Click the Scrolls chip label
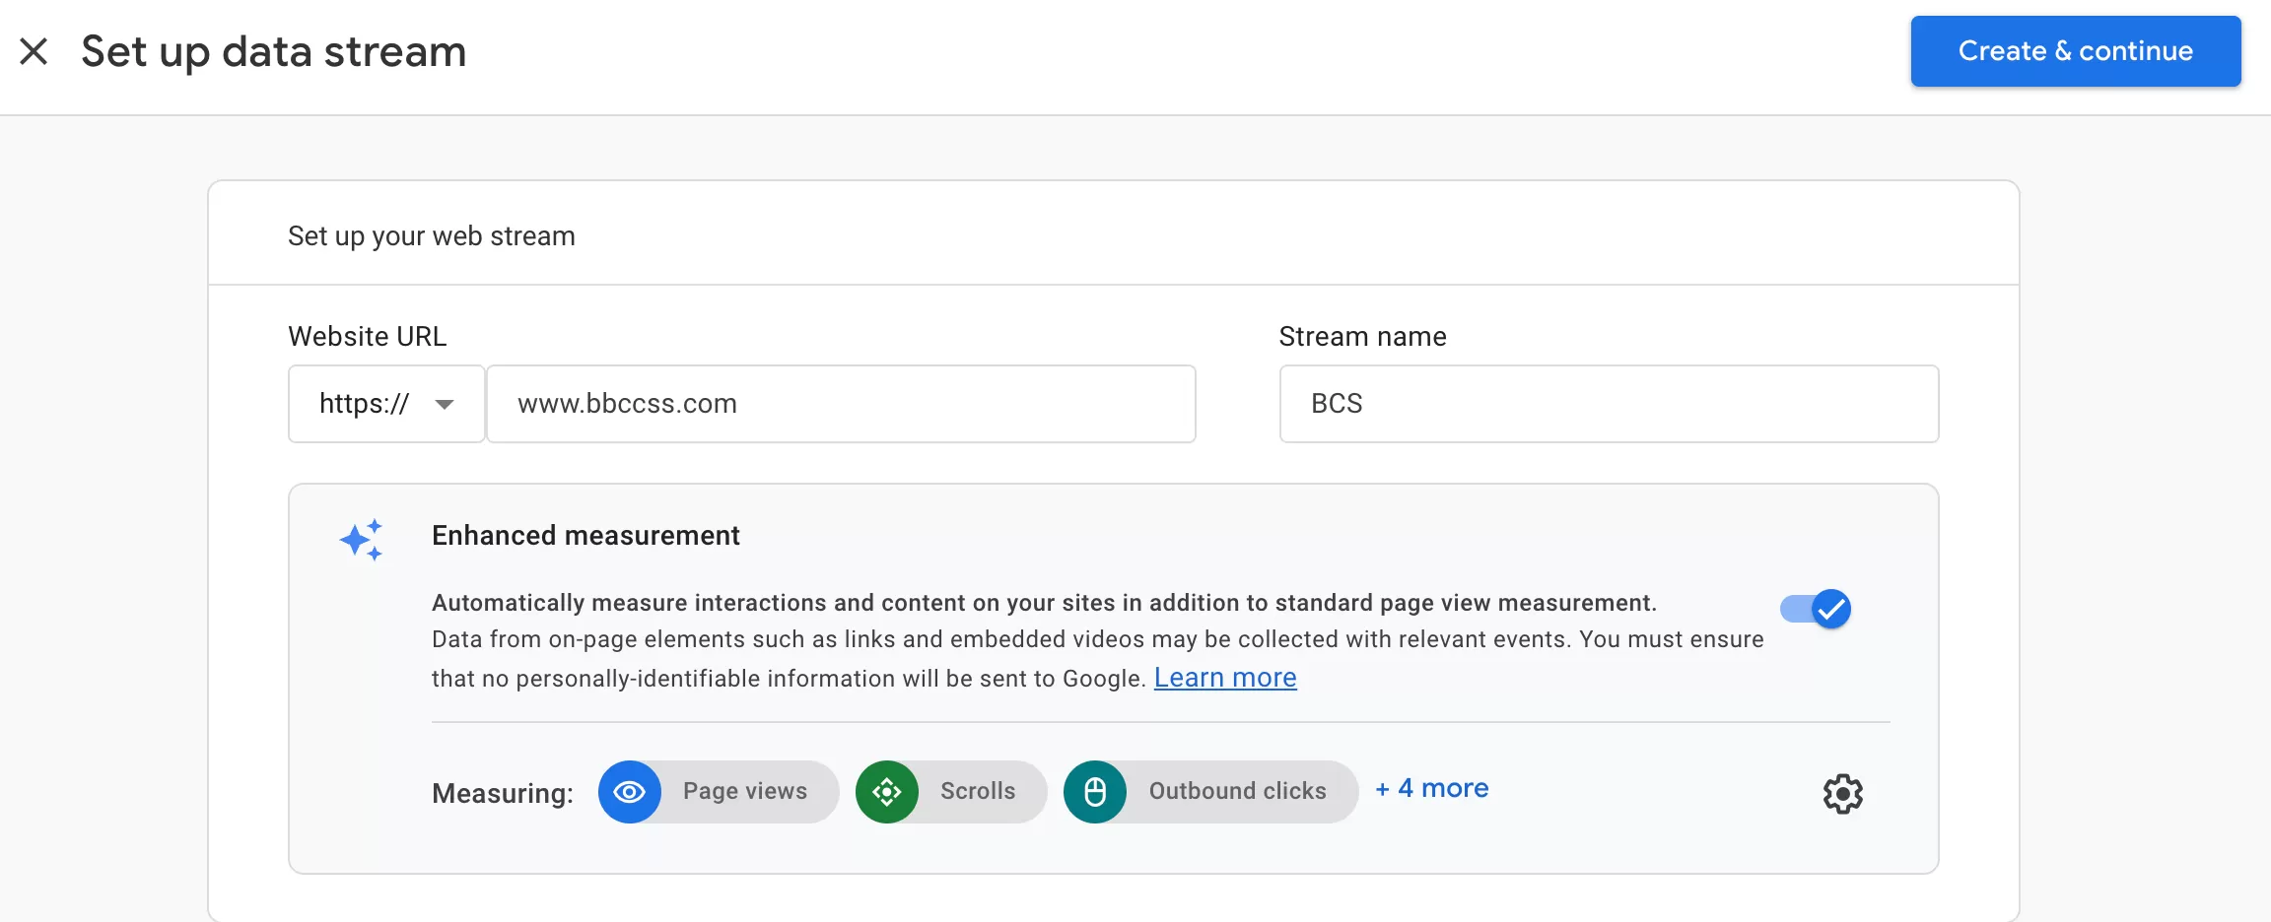 pos(978,791)
